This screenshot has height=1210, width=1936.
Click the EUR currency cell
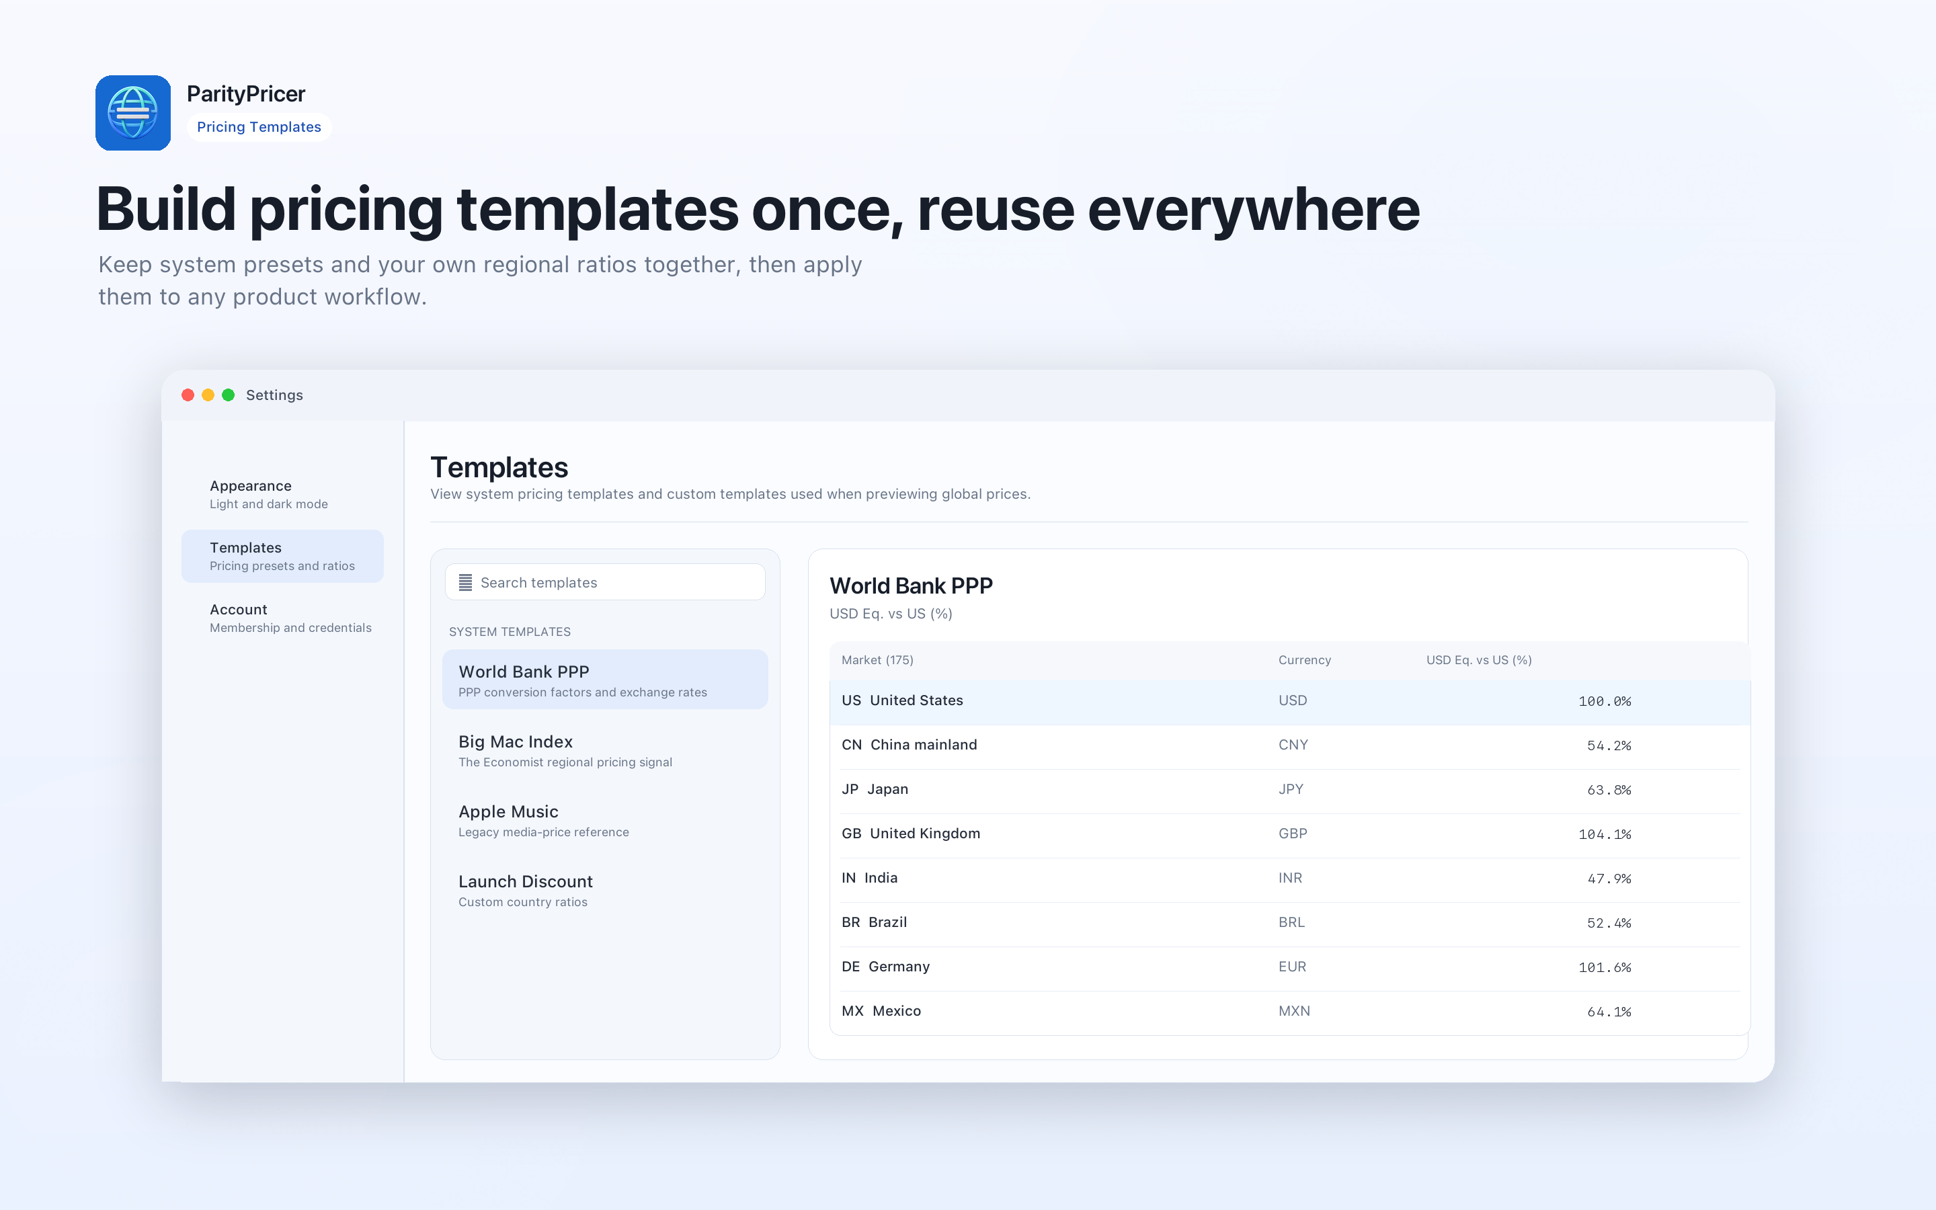1292,967
